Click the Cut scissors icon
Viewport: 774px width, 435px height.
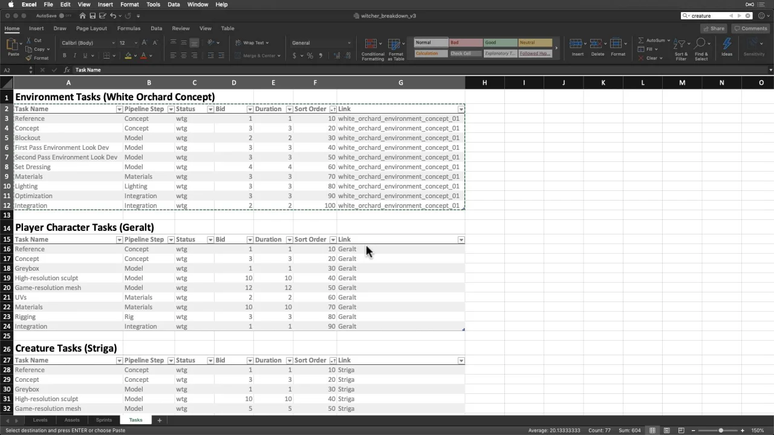28,40
